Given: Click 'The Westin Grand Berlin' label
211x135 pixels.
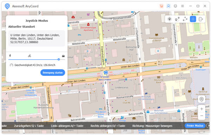Looking at the screenshot, I should pyautogui.click(x=101, y=114).
